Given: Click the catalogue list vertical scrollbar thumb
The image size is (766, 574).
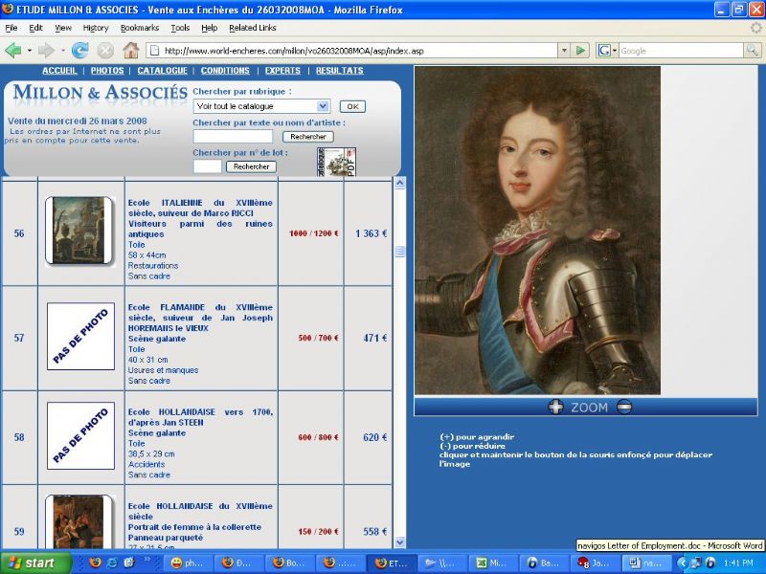Looking at the screenshot, I should tap(400, 252).
